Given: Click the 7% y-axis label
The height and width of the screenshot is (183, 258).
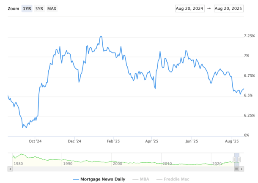Looking at the screenshot, I should click(247, 56).
